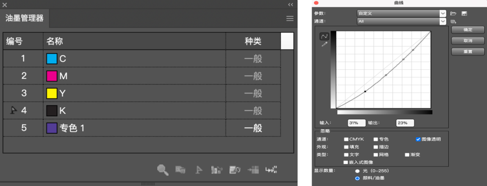487x186 pixels.
Task: Click the convert ink arrow icon
Action: point(217,170)
